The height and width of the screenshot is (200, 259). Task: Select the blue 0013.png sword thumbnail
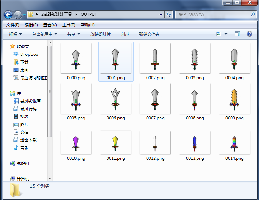pyautogui.click(x=195, y=142)
